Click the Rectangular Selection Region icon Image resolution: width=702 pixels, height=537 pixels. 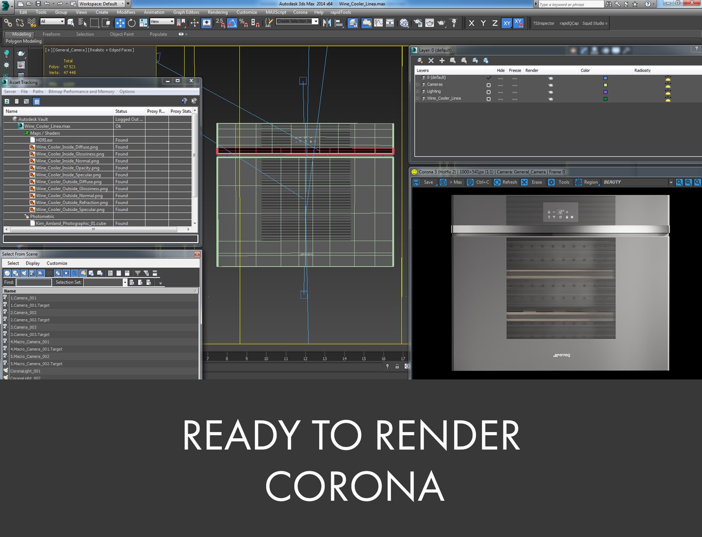pyautogui.click(x=94, y=23)
